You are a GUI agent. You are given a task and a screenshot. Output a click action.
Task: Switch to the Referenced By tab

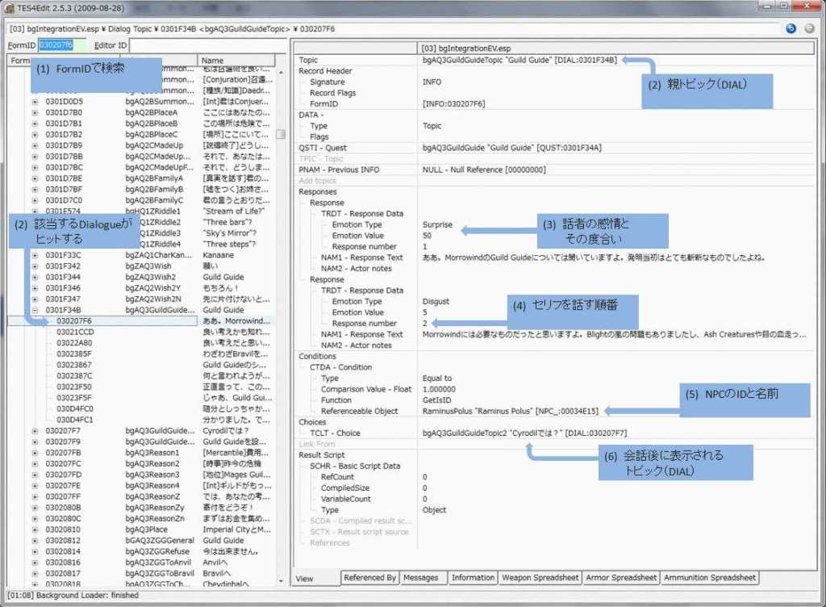[369, 578]
